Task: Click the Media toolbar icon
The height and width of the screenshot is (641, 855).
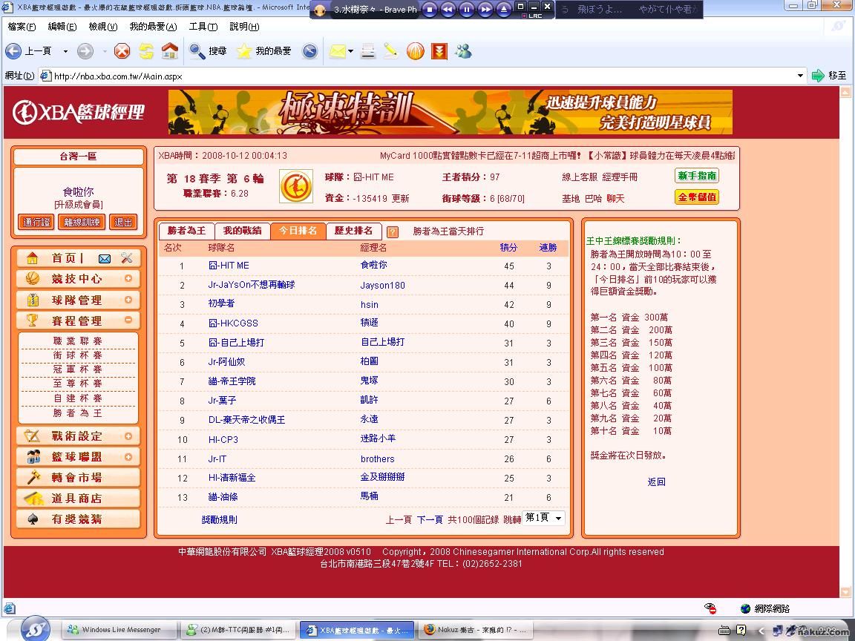Action: coord(309,51)
